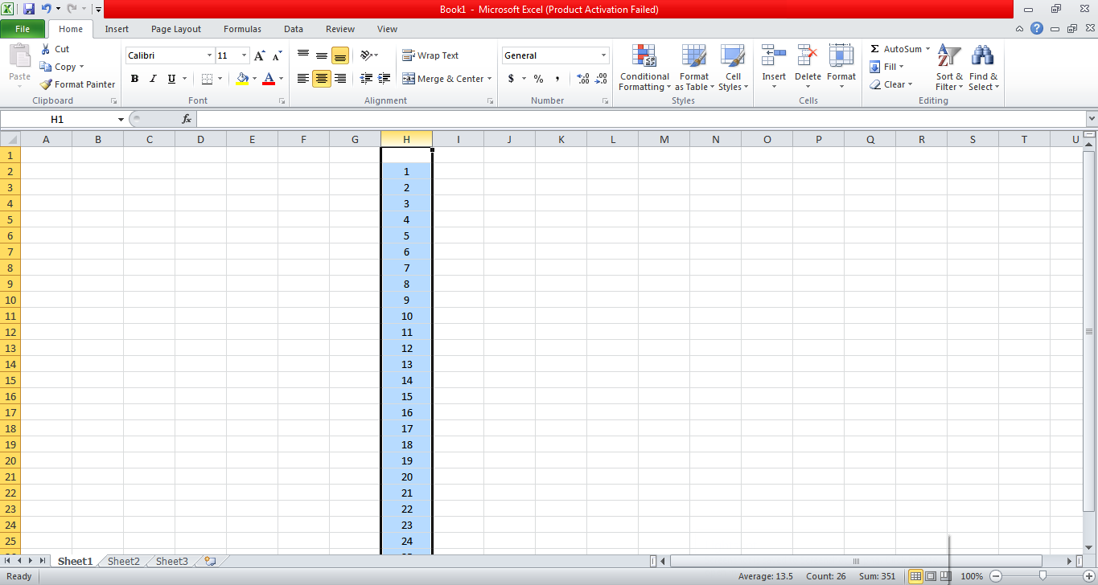Viewport: 1098px width, 585px height.
Task: Expand the AutoSum dropdown arrow
Action: (927, 49)
